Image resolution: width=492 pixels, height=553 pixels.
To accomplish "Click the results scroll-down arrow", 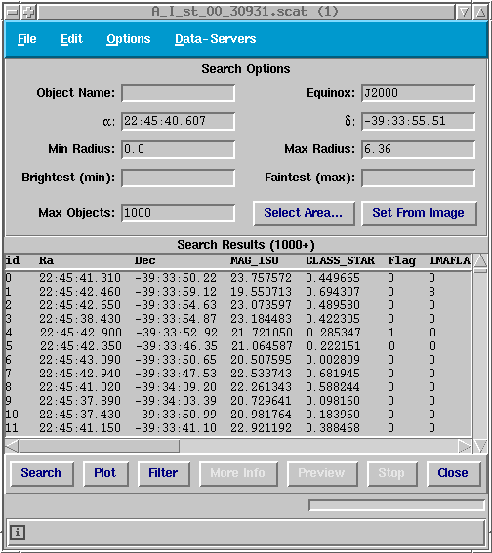I will click(480, 446).
